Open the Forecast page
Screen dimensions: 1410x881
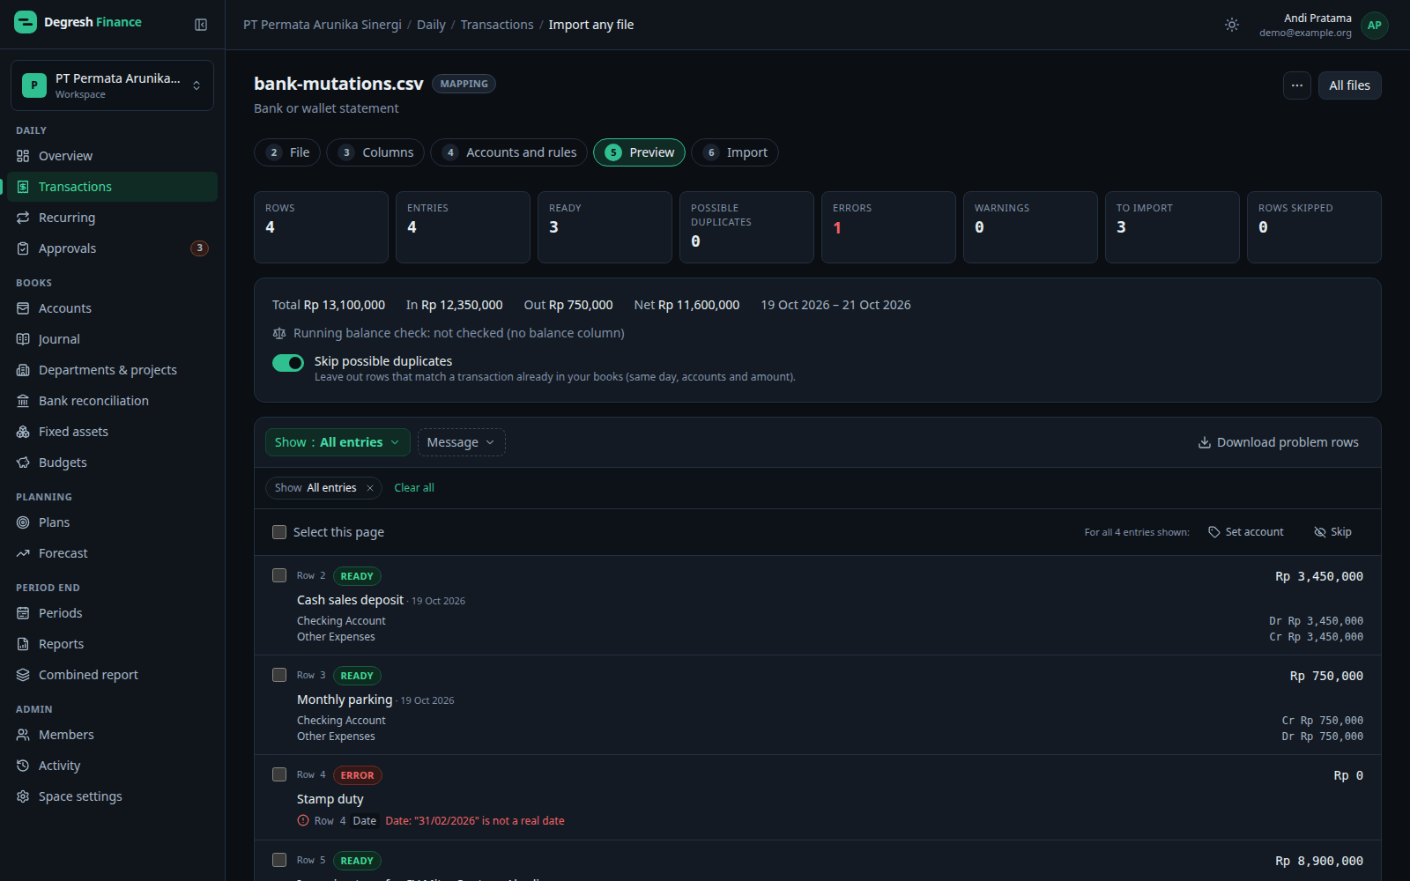112,553
